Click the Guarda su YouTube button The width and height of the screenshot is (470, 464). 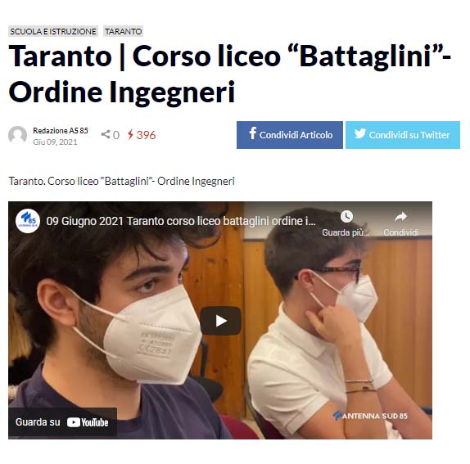(62, 422)
